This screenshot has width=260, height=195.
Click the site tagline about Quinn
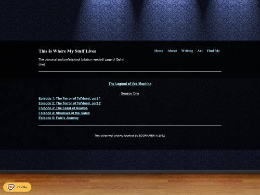click(81, 62)
